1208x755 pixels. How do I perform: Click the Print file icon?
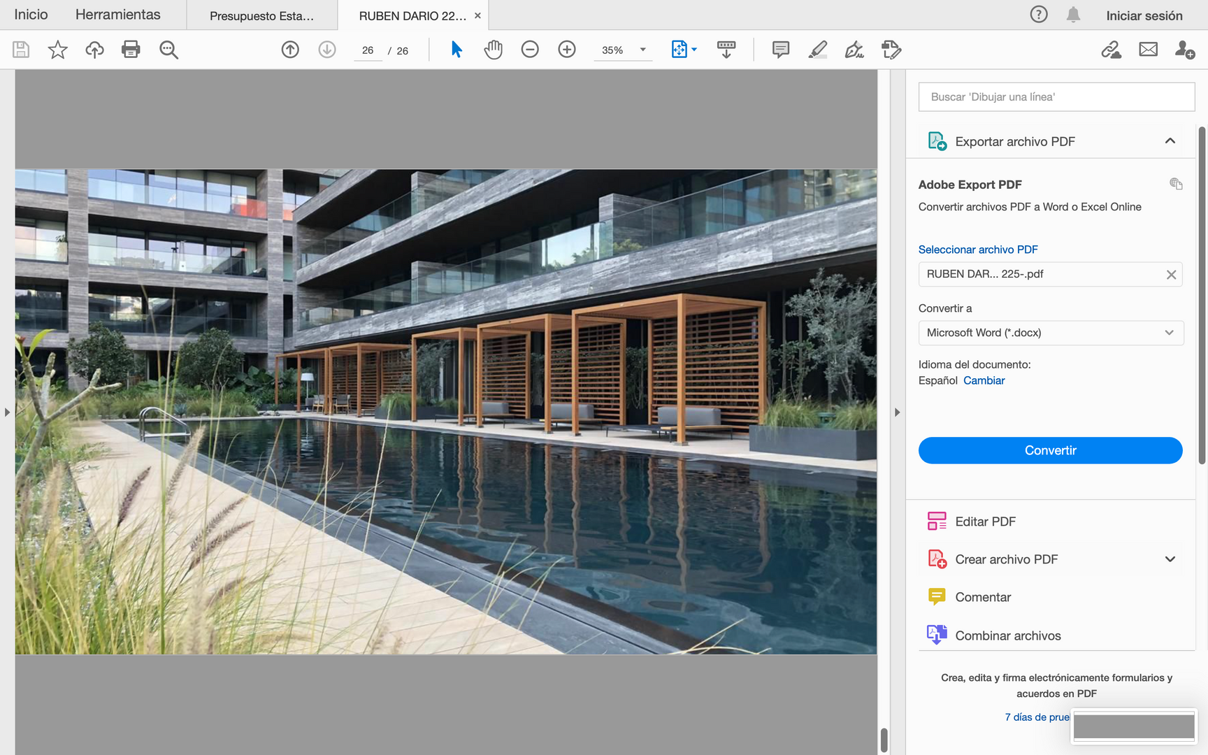coord(131,50)
